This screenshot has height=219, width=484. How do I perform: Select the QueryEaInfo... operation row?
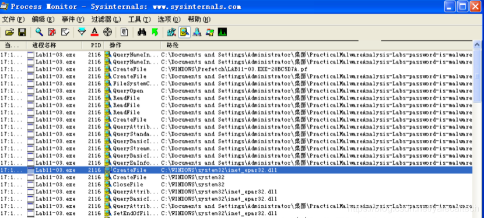pyautogui.click(x=236, y=163)
